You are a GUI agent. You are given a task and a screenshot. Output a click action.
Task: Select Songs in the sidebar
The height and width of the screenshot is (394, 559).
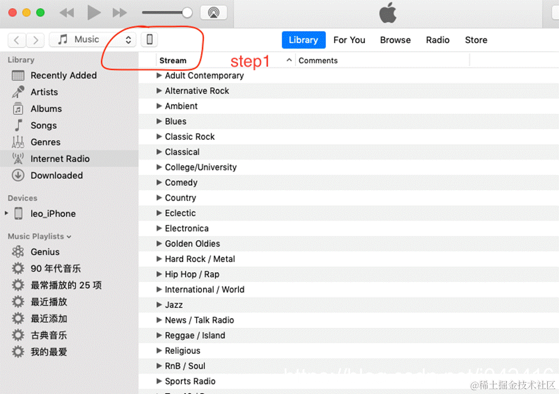tap(69, 125)
